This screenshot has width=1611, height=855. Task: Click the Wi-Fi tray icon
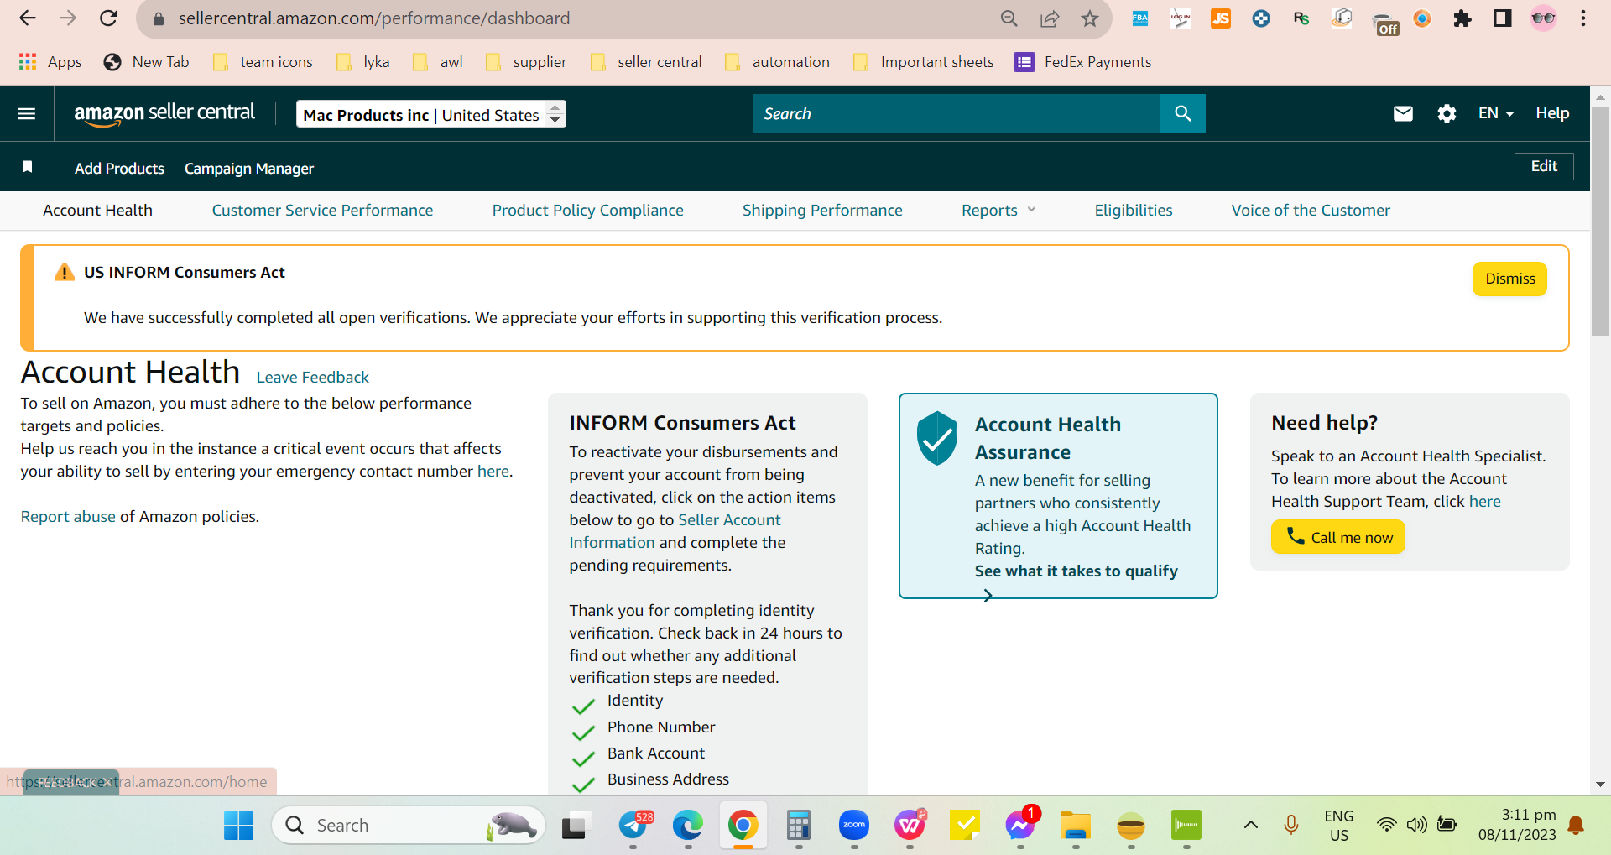tap(1387, 825)
